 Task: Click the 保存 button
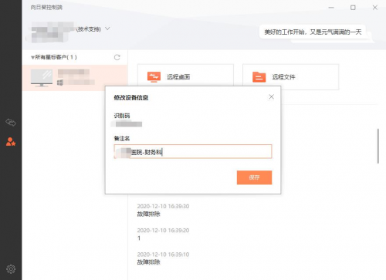[x=254, y=177]
